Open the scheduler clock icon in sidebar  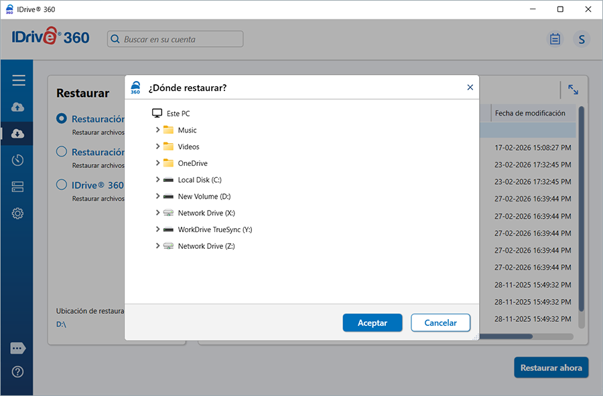coord(18,160)
